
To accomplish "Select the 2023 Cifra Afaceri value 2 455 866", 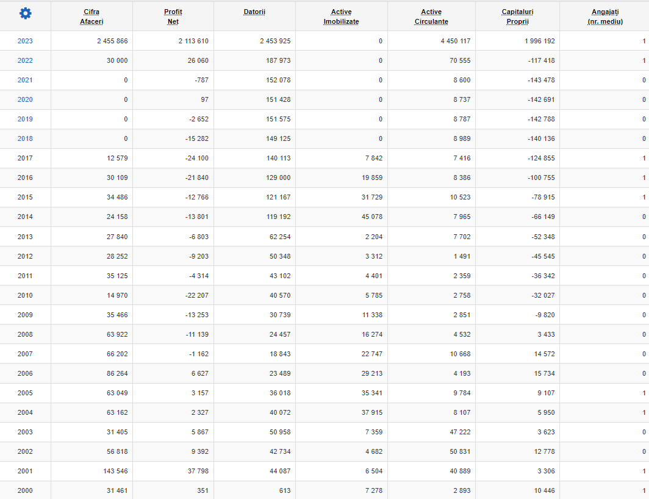I will (112, 41).
